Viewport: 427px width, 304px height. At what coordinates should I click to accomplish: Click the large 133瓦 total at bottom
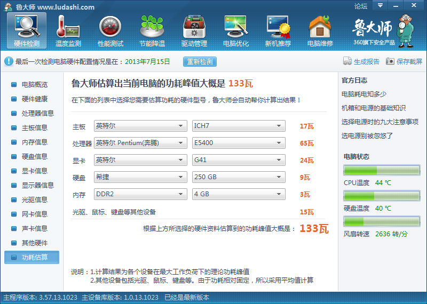[314, 229]
